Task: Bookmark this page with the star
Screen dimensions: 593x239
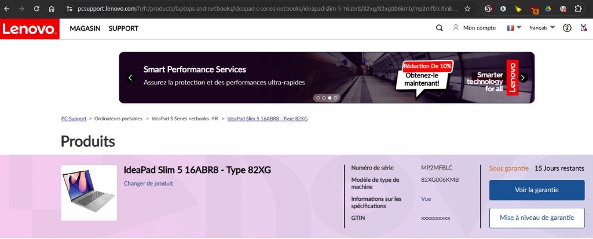Action: click(x=467, y=9)
